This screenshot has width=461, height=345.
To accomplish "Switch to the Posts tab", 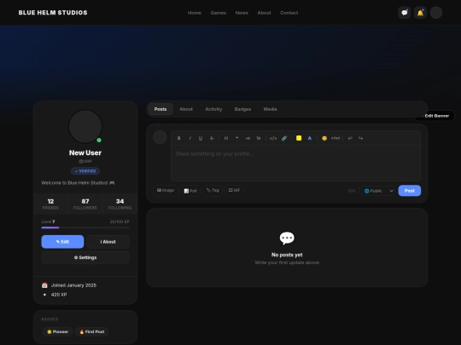I will coord(160,109).
